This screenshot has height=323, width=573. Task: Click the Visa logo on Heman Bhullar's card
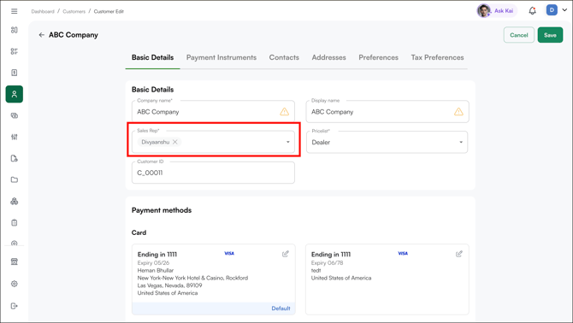(x=229, y=253)
